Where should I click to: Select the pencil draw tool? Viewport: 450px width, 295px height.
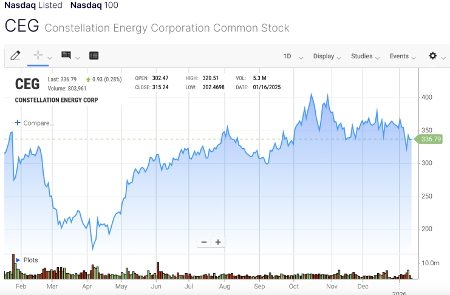click(x=16, y=56)
